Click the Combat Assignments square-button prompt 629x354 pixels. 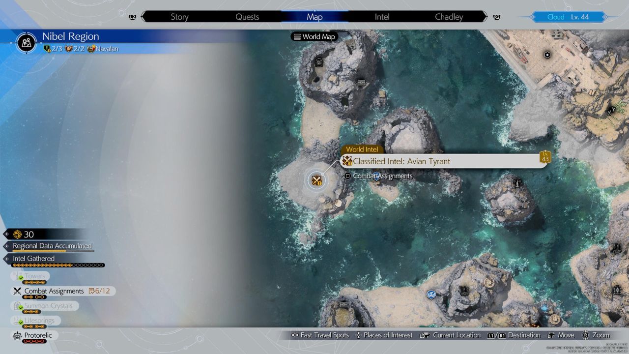coord(378,176)
